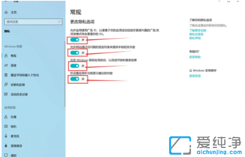Click the 活动历史记录 icon
The height and width of the screenshot is (157, 245).
point(6,94)
